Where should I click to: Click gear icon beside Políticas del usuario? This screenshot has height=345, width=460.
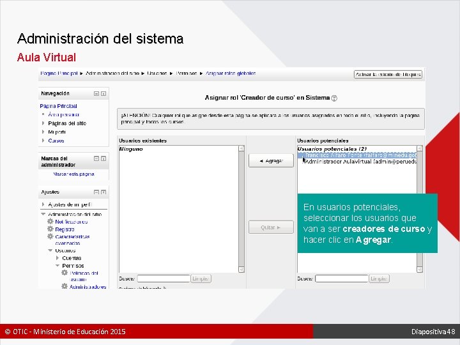point(65,273)
